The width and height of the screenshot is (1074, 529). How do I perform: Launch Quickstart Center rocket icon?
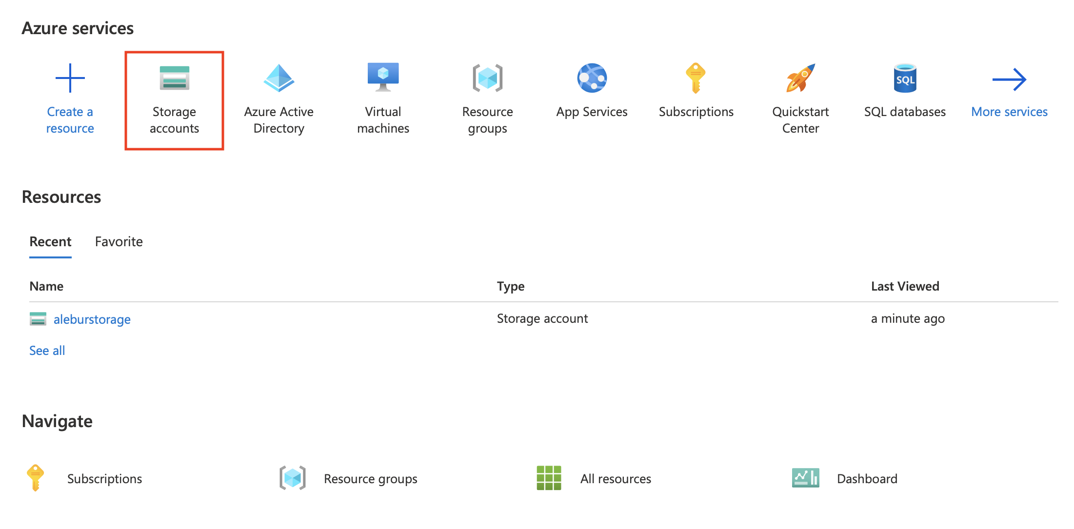coord(800,78)
